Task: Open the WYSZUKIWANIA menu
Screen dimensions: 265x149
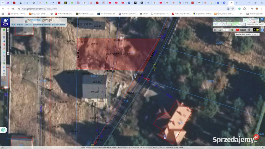Action: [x=59, y=25]
